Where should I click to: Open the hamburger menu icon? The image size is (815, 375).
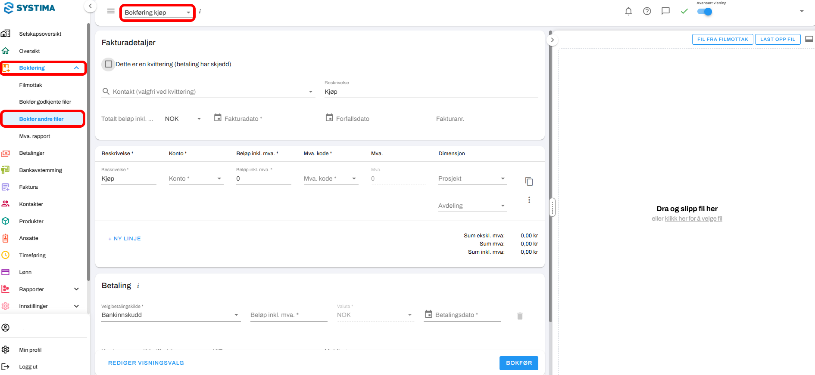pos(111,11)
